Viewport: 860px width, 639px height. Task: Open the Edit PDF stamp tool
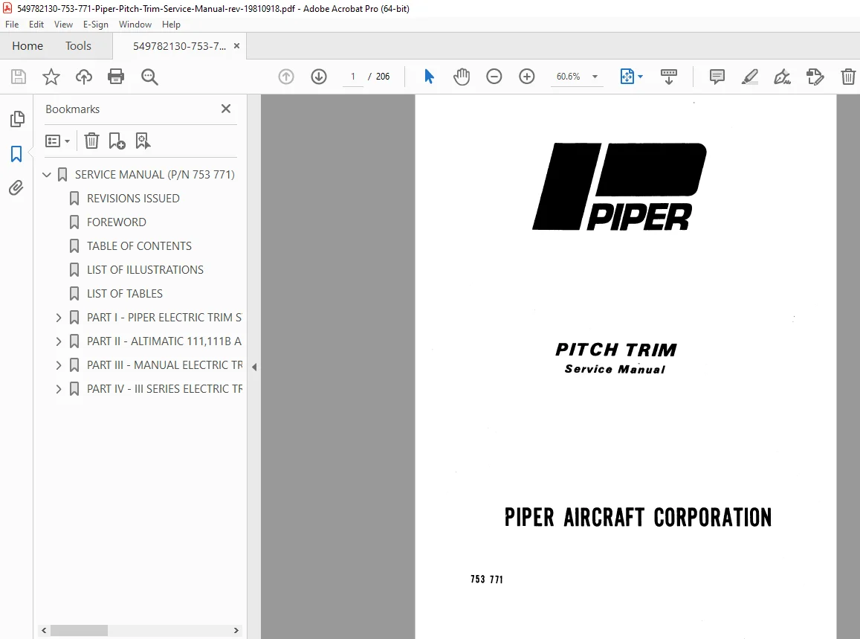pos(815,77)
